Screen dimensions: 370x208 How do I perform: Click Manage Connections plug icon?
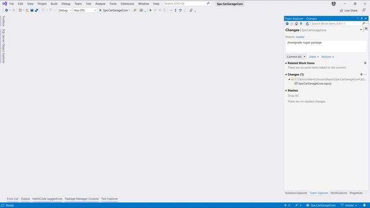[x=301, y=24]
